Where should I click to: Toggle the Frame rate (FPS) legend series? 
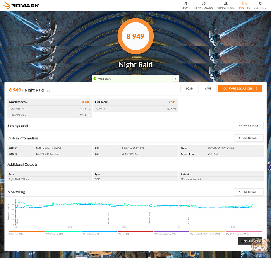click(27, 233)
